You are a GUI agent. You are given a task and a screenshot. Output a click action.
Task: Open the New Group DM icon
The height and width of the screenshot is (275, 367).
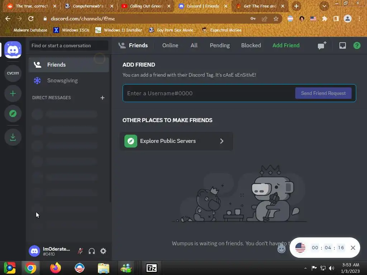[x=322, y=45]
